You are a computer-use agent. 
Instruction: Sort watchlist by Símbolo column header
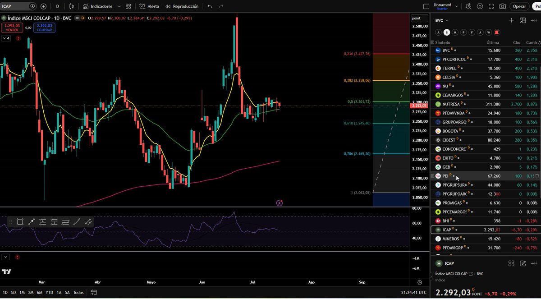click(442, 42)
